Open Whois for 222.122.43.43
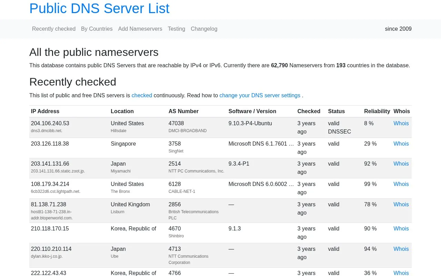Screen dimensions: 441x276 pyautogui.click(x=401, y=273)
